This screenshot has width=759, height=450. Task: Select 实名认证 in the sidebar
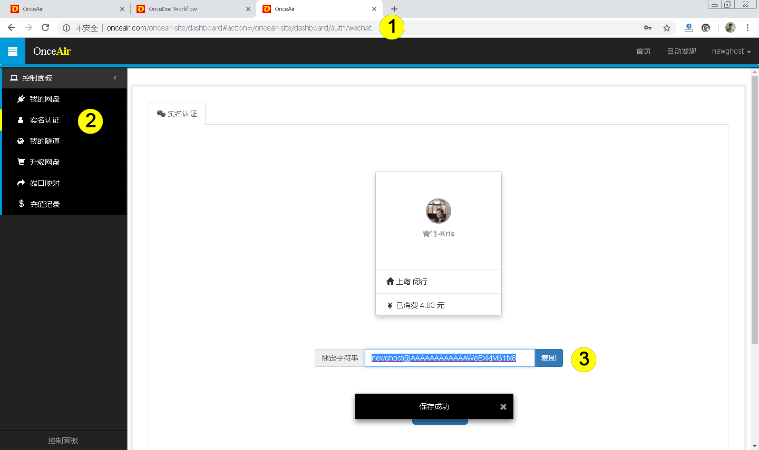pos(44,120)
